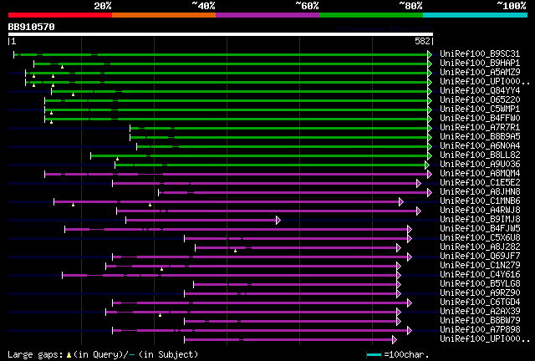Click the green ~80% identity legend segment
Screen dimensions: 535x361
(371, 15)
